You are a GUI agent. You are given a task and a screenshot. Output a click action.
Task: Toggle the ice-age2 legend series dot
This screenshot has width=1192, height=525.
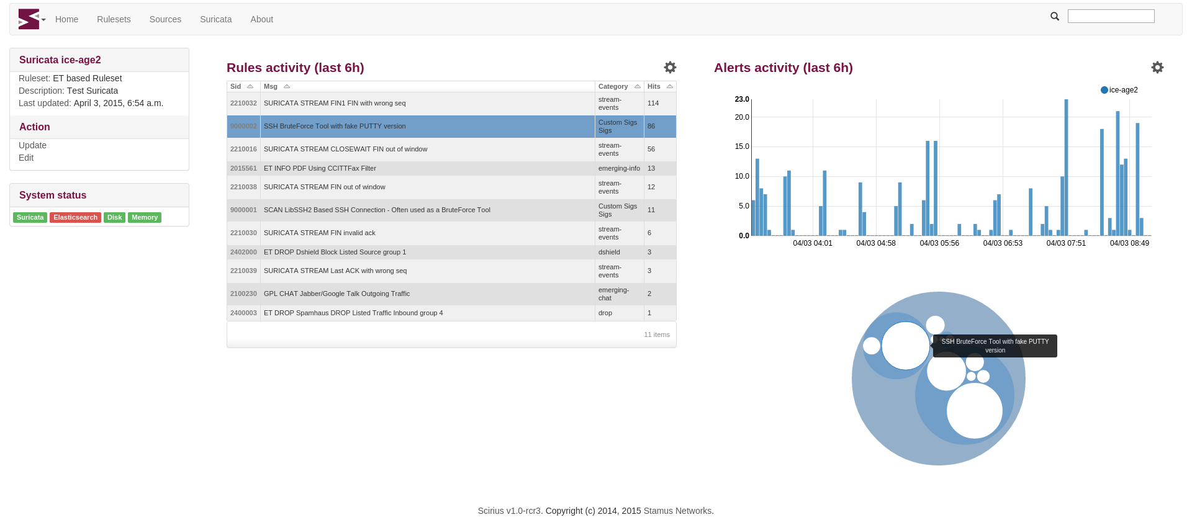click(x=1104, y=90)
